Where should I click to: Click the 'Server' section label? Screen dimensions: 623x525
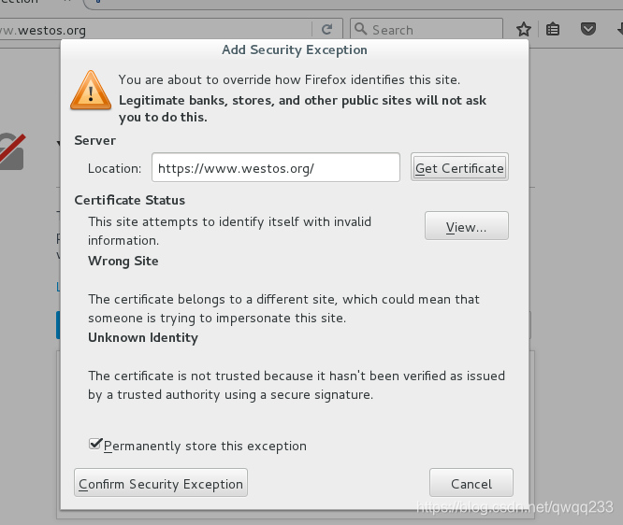[x=95, y=140]
